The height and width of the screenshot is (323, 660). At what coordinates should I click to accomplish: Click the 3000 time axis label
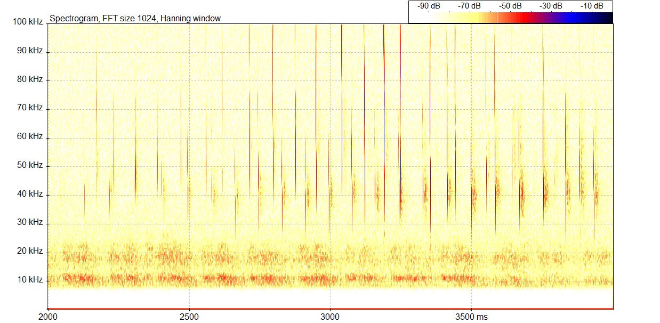tap(331, 317)
